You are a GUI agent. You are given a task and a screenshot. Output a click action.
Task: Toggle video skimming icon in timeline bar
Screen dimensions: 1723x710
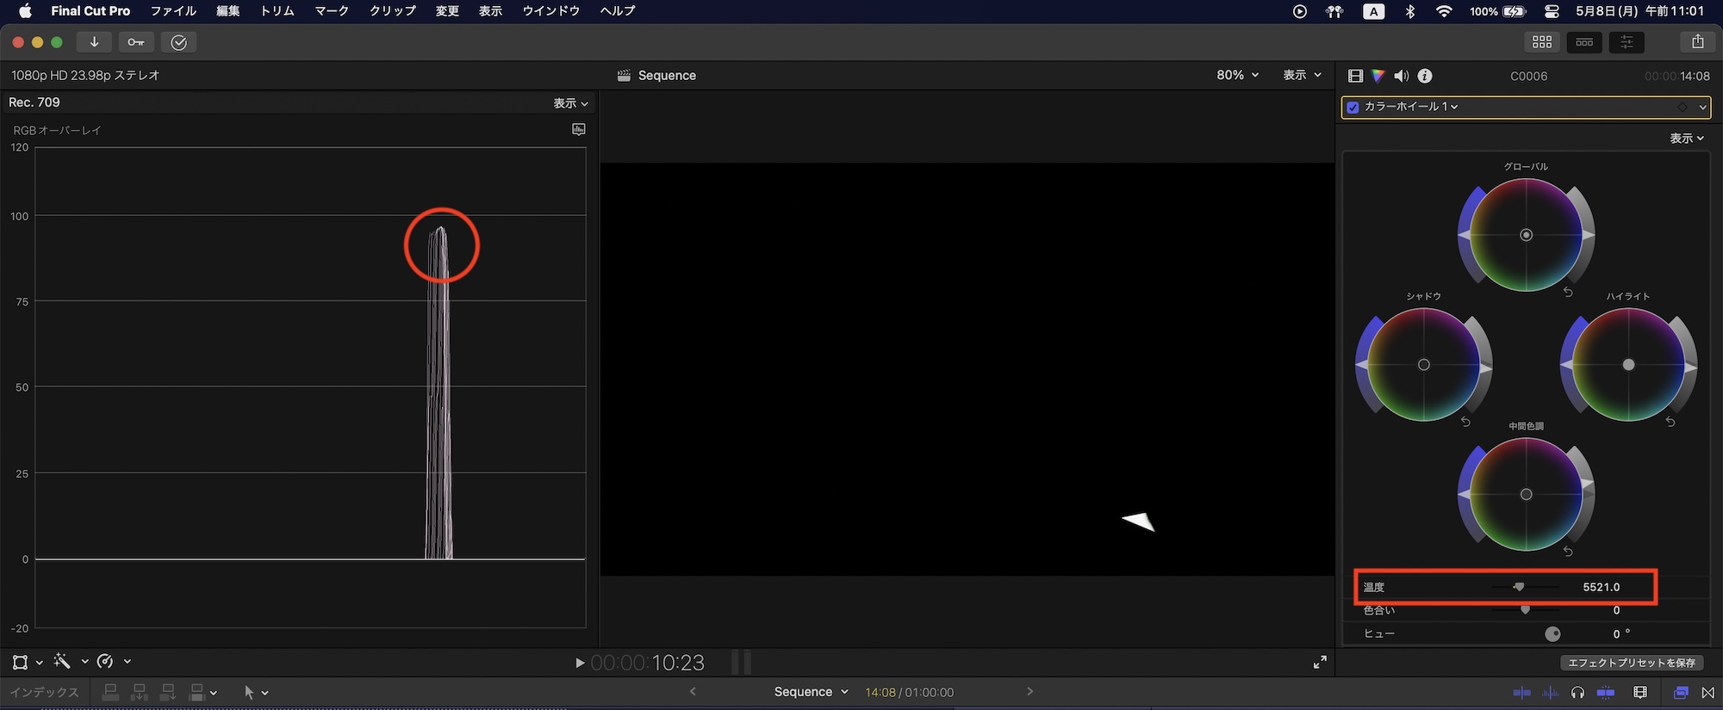tap(1522, 692)
